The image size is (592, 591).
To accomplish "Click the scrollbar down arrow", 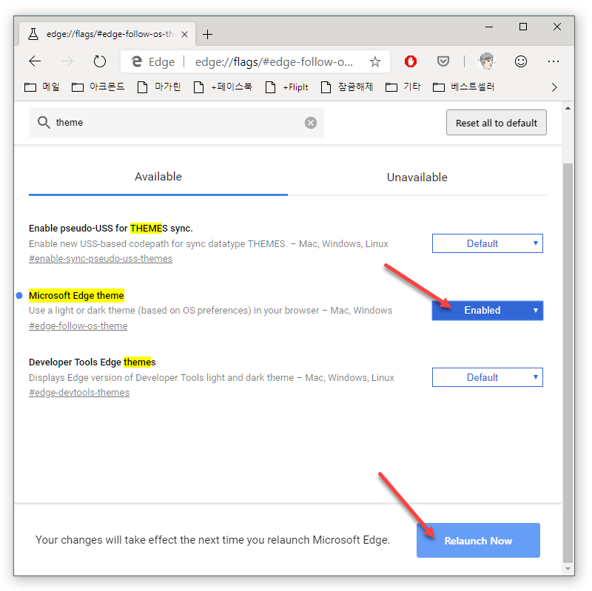I will (568, 568).
